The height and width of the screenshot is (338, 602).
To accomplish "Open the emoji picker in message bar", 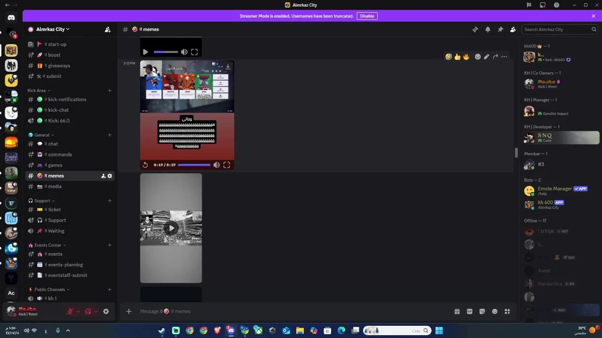I will [495, 311].
